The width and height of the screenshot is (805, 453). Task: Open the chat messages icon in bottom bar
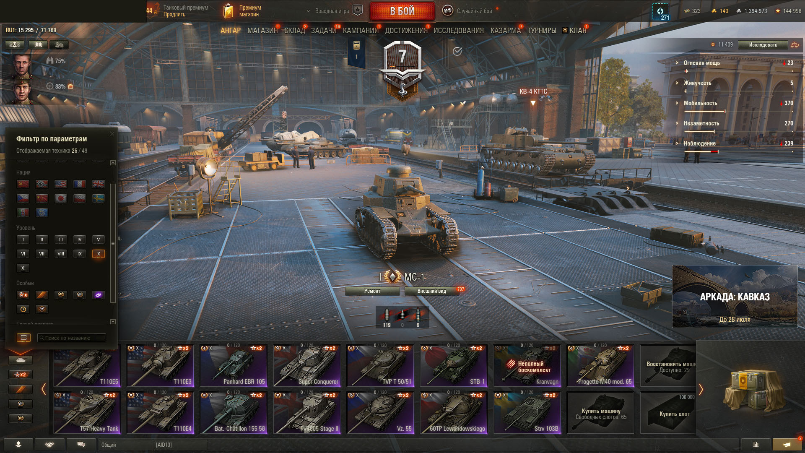pos(81,445)
